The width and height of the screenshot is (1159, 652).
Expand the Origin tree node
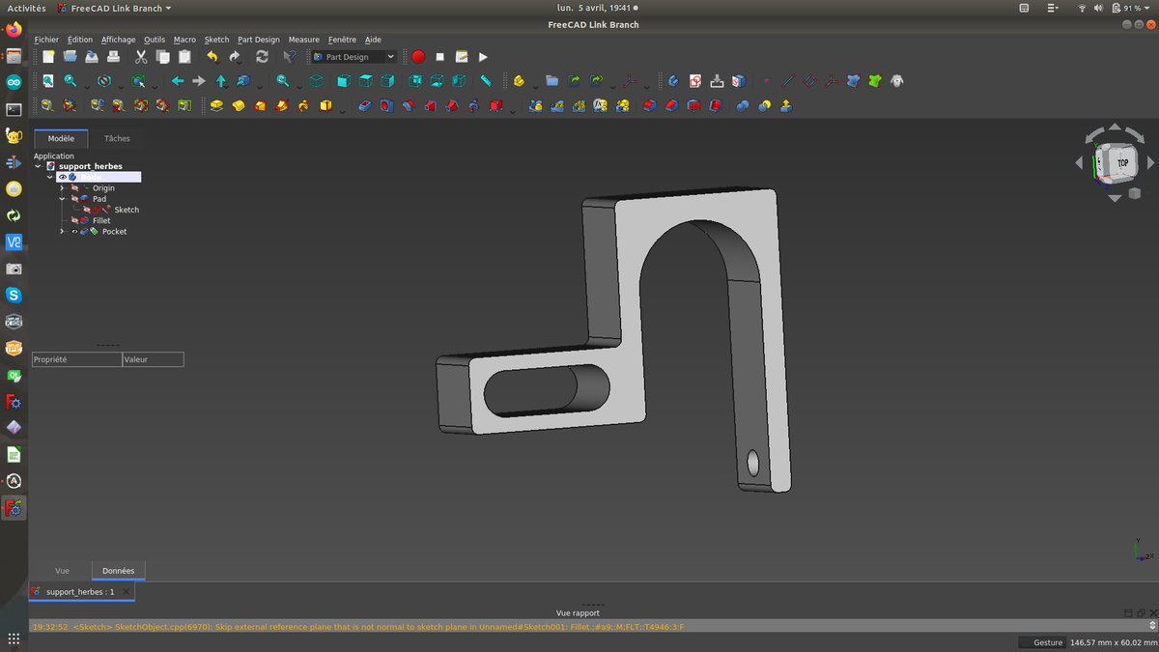[x=62, y=188]
